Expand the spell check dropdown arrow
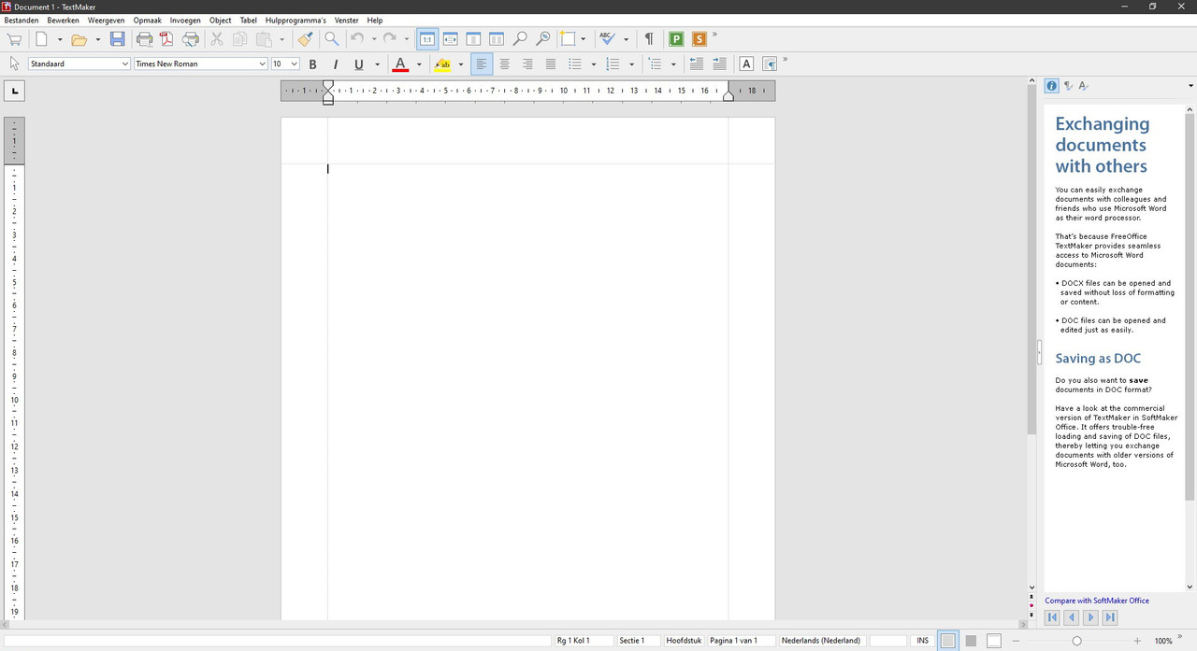 coord(626,39)
